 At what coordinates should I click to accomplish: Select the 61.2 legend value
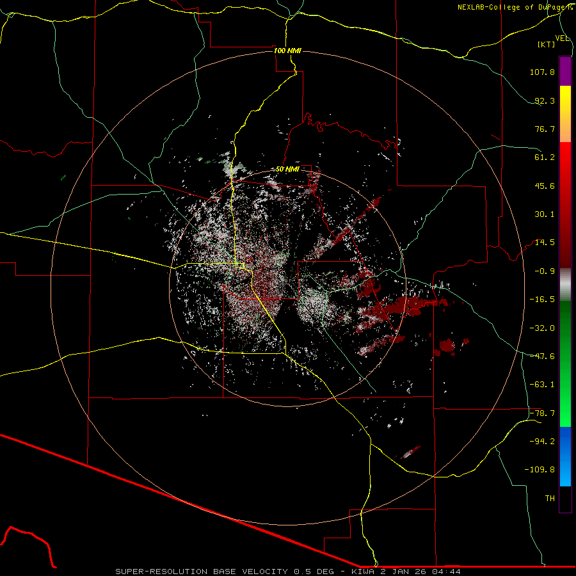click(x=545, y=157)
